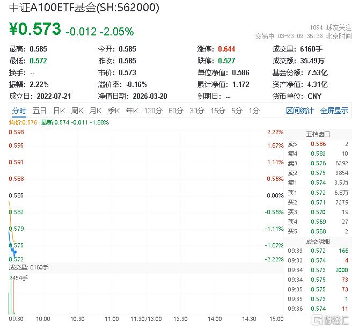
Task: Click the 区间统计 link
Action: pyautogui.click(x=300, y=111)
